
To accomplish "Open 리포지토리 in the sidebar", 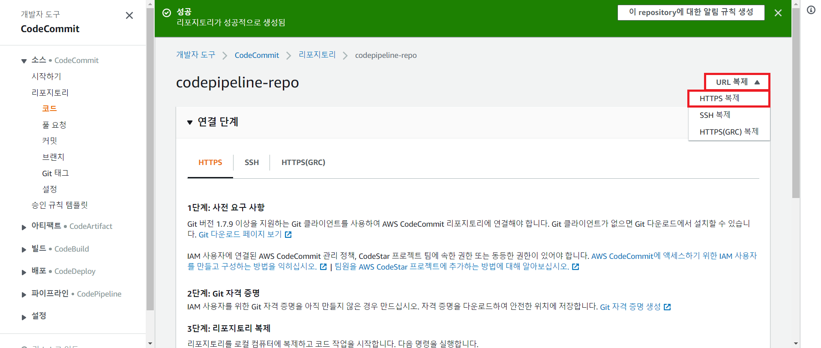I will [50, 93].
